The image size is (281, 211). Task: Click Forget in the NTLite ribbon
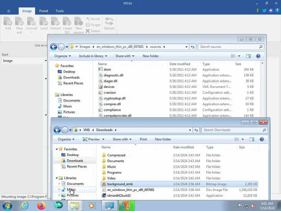pos(93,25)
